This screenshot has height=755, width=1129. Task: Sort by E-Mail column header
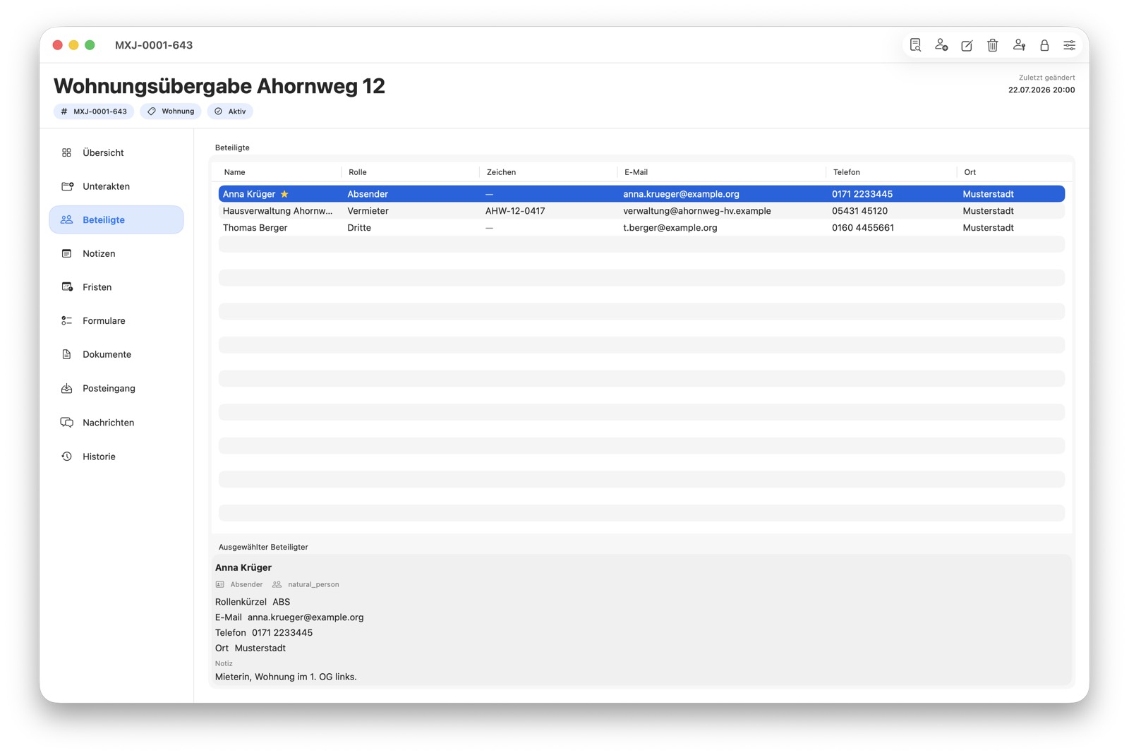(721, 172)
